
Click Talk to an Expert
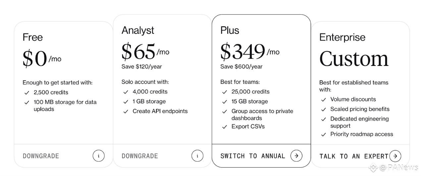354,156
